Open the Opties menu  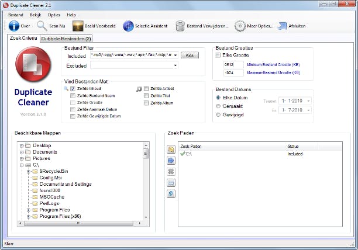tap(54, 15)
